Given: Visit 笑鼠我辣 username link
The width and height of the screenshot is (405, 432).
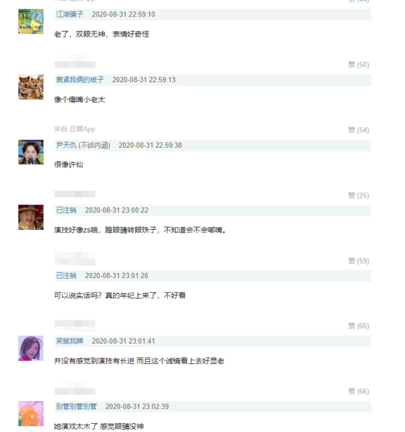Looking at the screenshot, I should pyautogui.click(x=70, y=341).
